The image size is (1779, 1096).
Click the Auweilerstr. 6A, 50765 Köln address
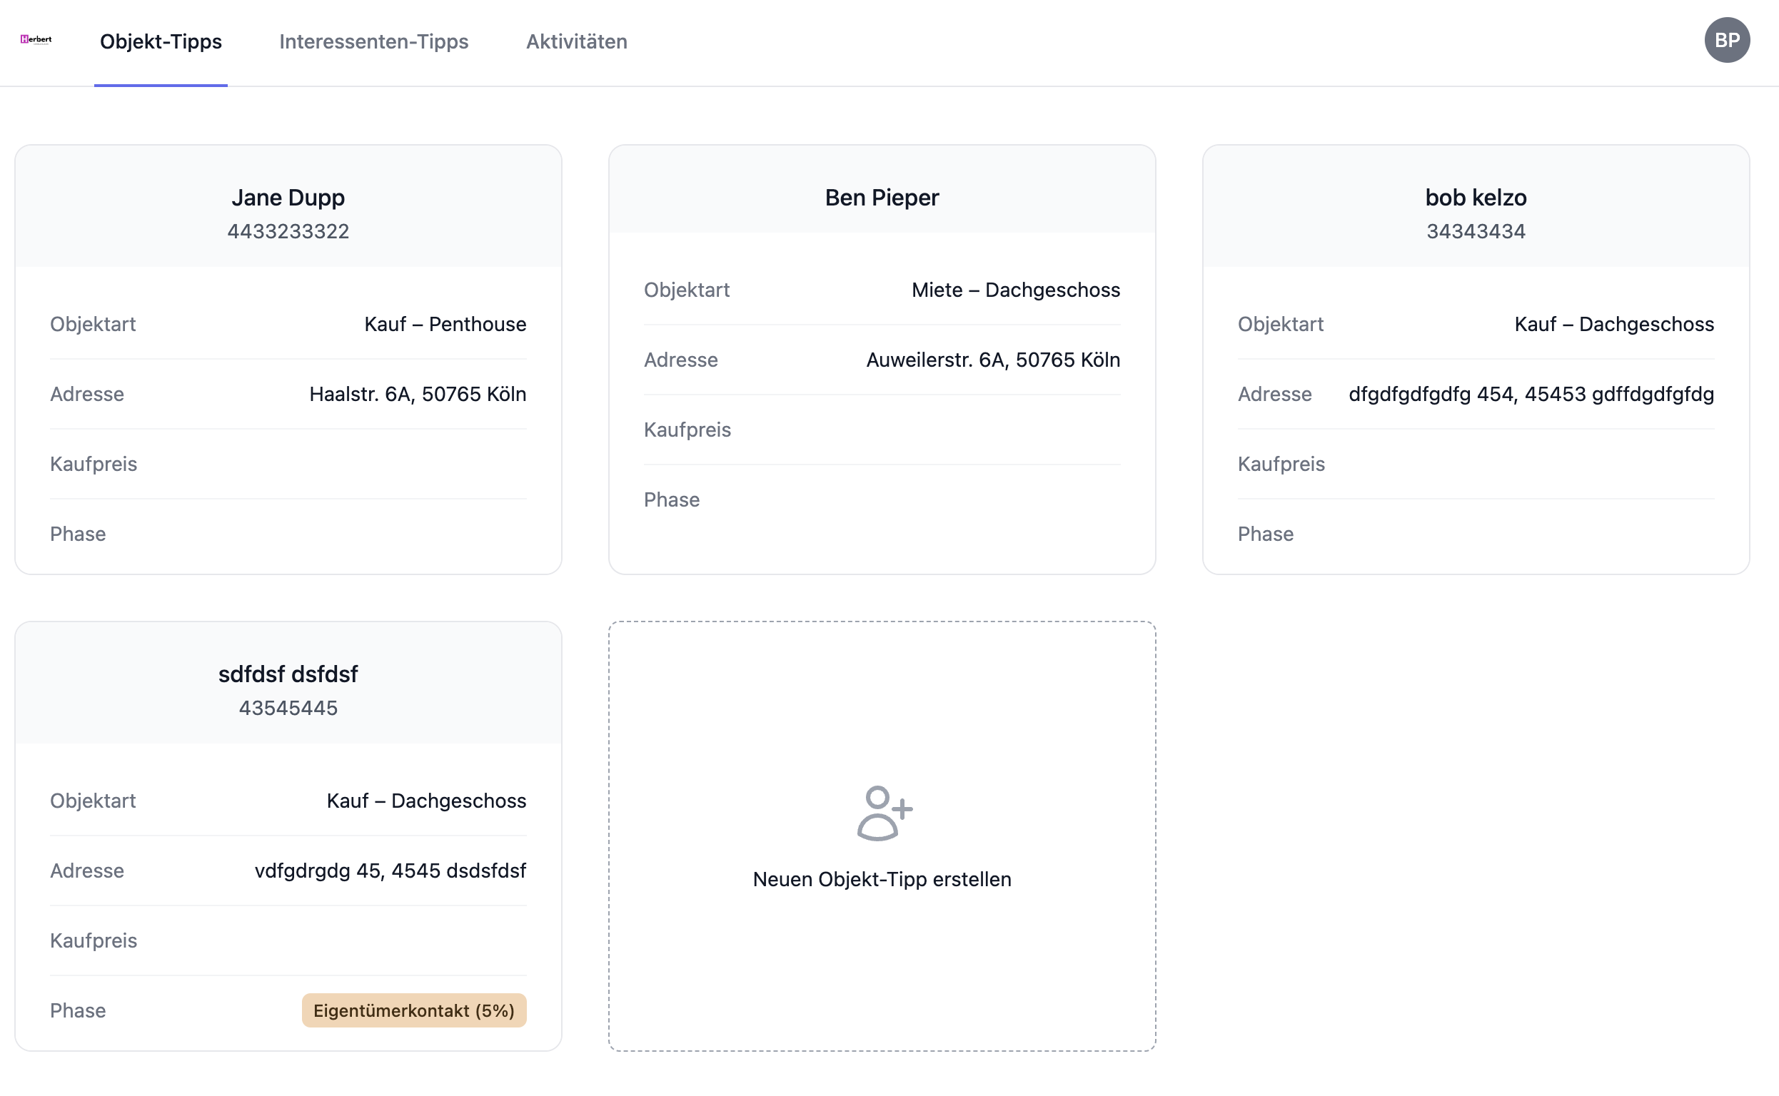click(x=992, y=360)
